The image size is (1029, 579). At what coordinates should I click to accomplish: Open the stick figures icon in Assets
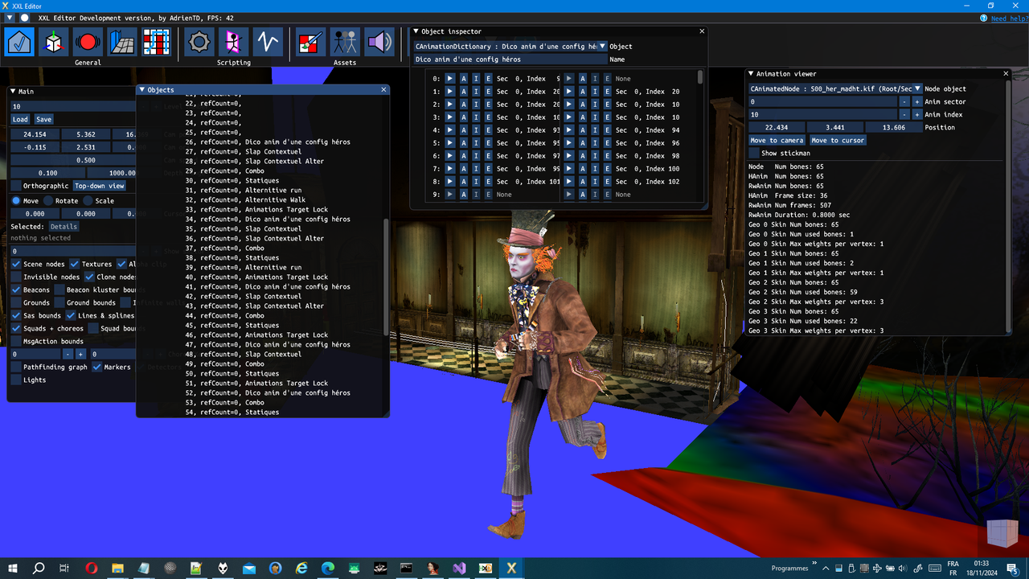pos(345,42)
